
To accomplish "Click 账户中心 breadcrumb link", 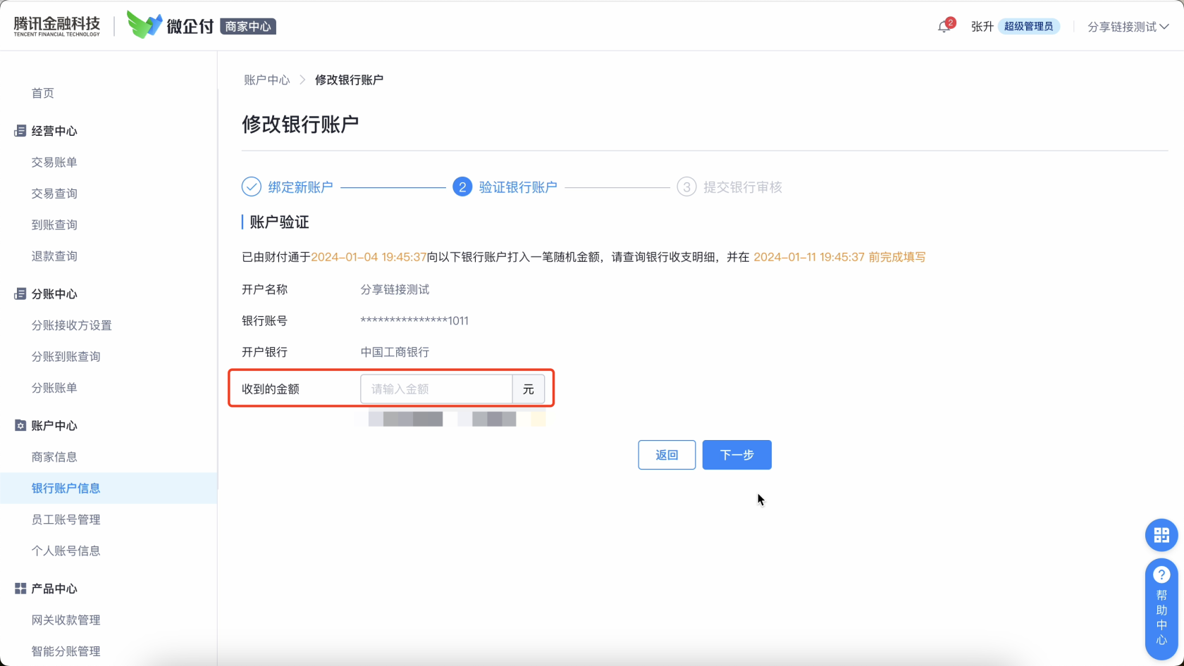I will click(266, 80).
